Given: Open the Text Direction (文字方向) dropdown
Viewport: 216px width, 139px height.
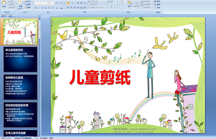Looking at the screenshot, I should point(94,1).
